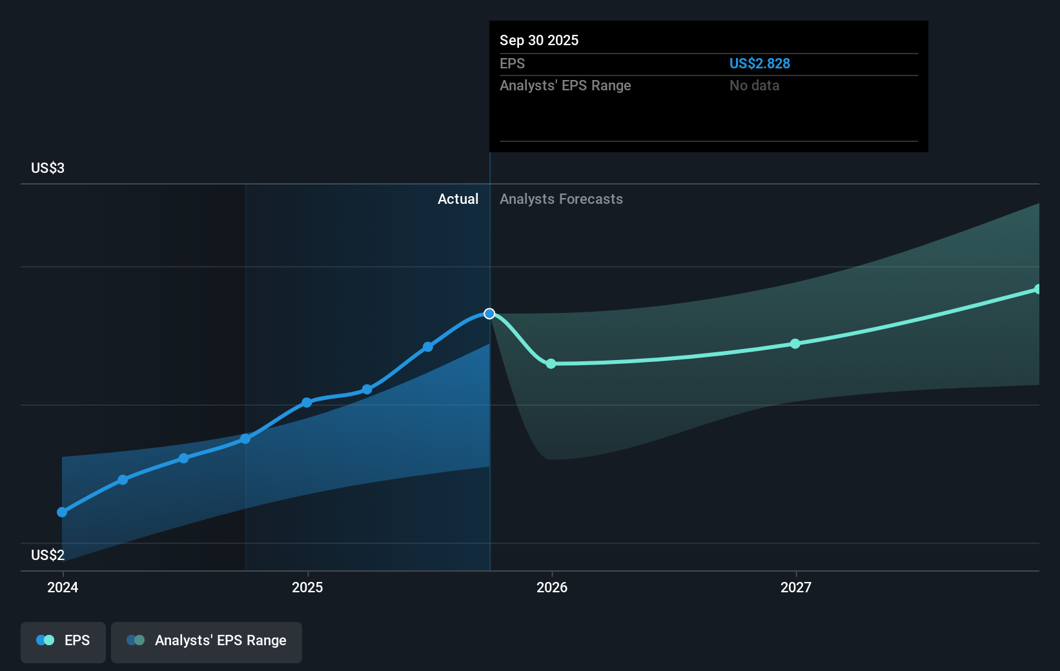
Task: Expand the tooltip's Analysts' EPS Range row
Action: [x=565, y=85]
